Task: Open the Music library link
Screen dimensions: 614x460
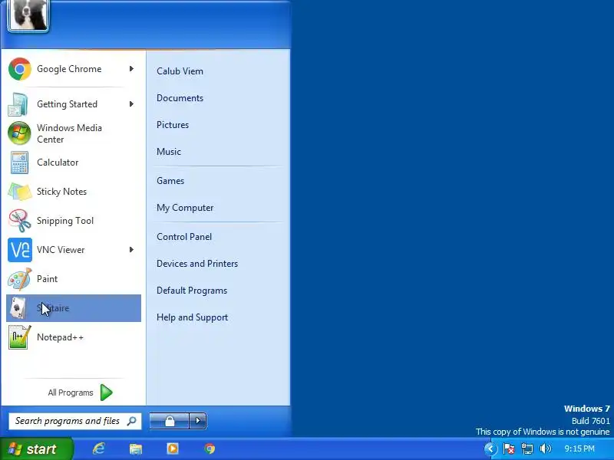Action: [x=169, y=152]
